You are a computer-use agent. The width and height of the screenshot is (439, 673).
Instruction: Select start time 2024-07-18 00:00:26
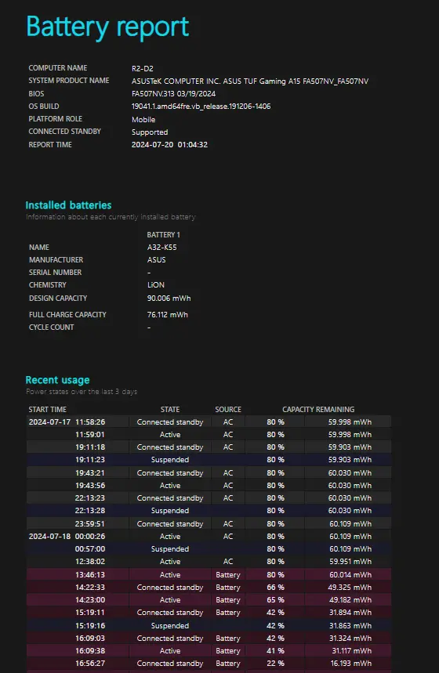click(x=67, y=536)
